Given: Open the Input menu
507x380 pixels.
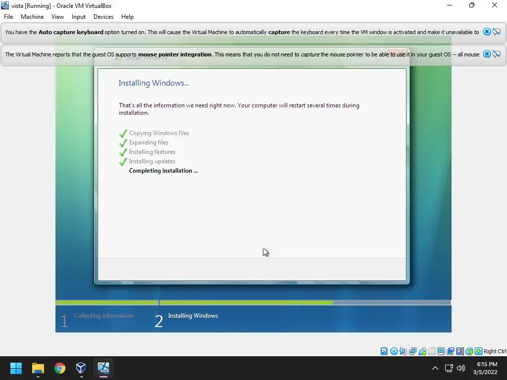Looking at the screenshot, I should tap(79, 16).
